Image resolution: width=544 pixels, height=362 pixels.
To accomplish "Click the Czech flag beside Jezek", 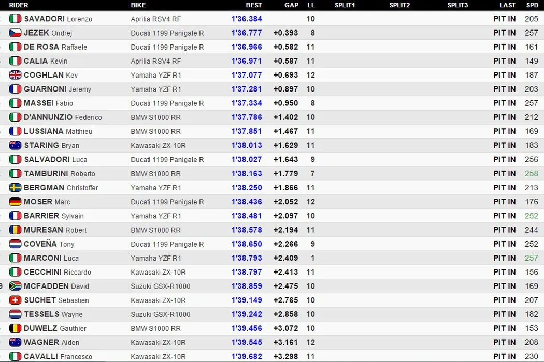I will [15, 33].
